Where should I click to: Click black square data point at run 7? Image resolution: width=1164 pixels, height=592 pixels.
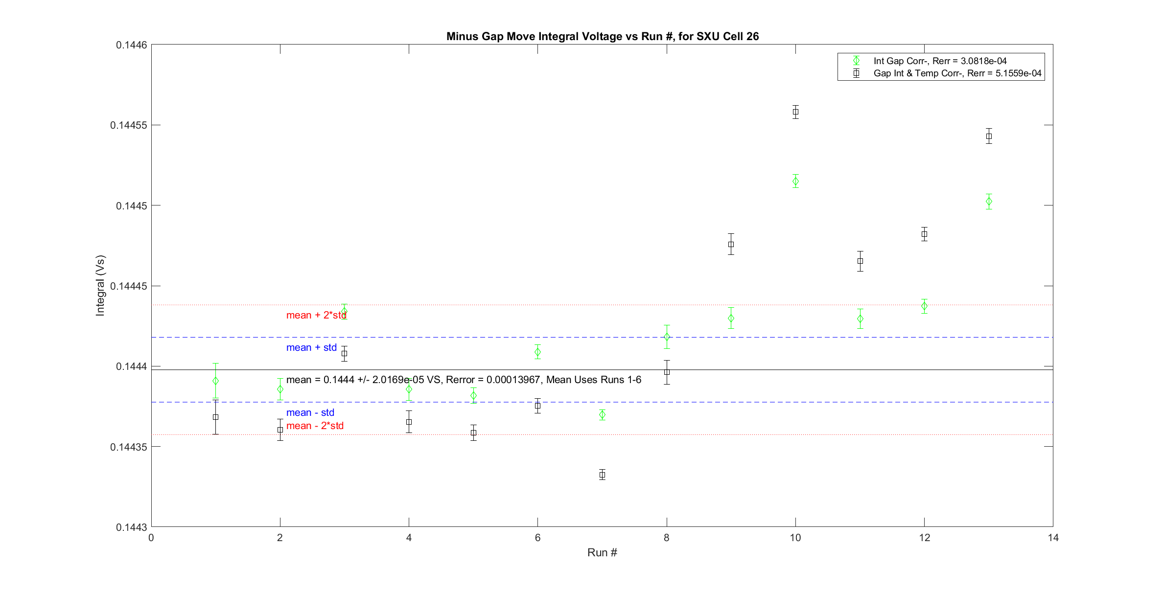602,475
